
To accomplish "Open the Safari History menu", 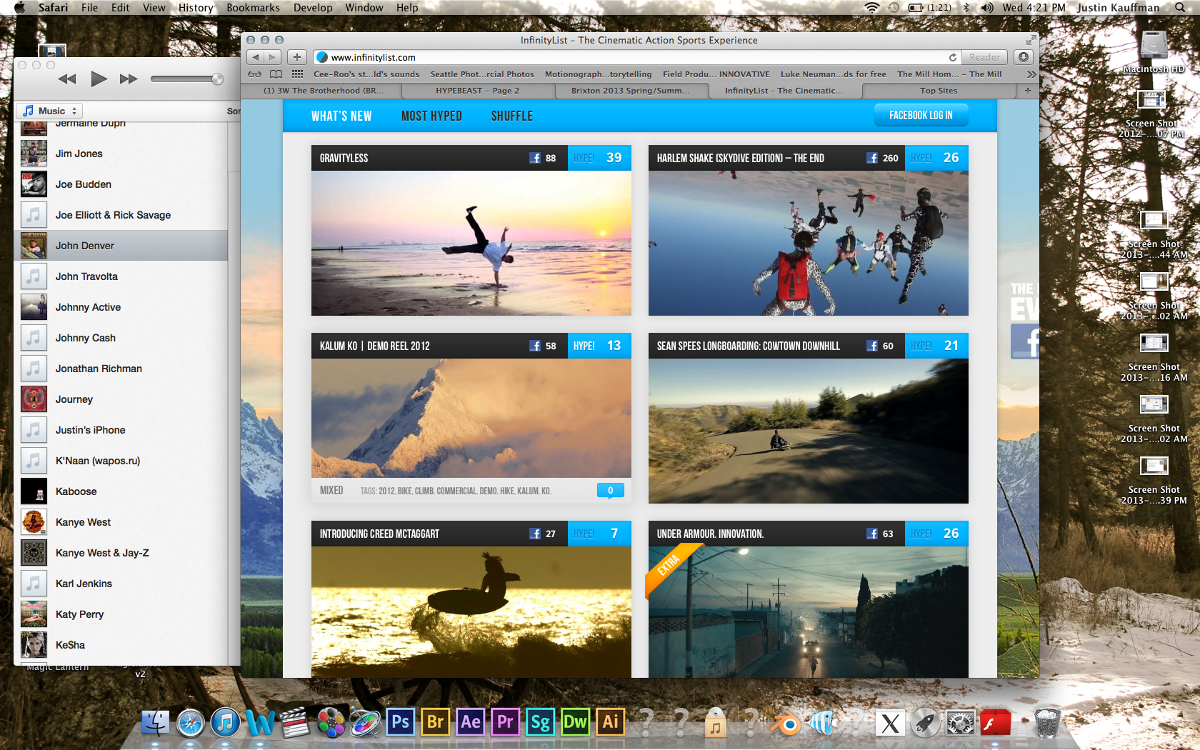I will point(195,8).
